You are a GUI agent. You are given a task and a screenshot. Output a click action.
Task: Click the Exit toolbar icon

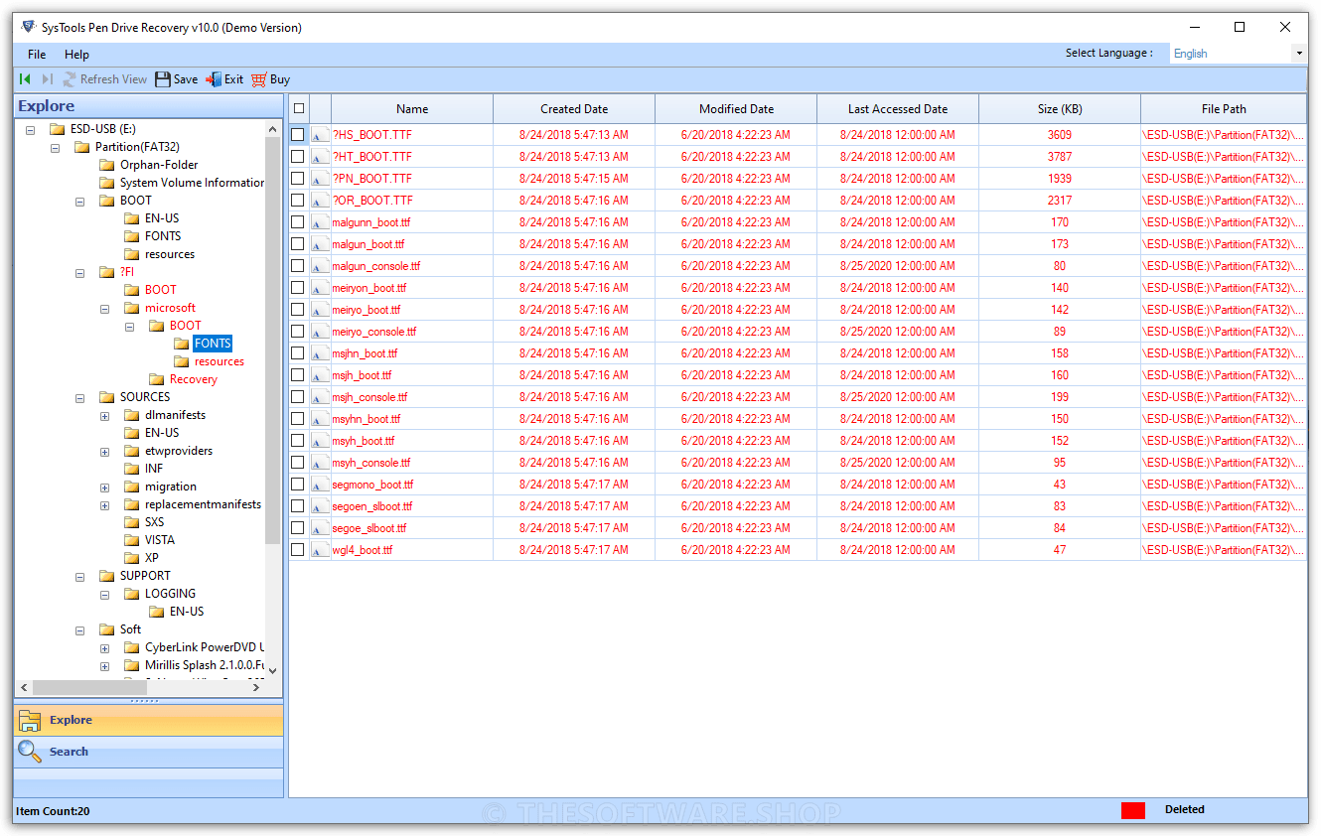pos(214,79)
